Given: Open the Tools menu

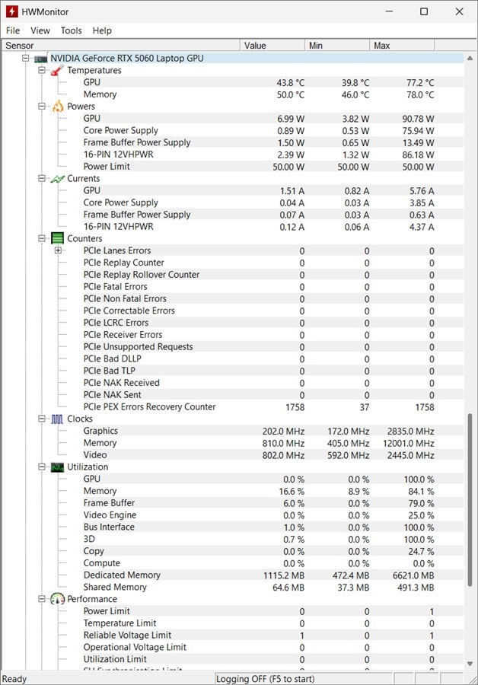Looking at the screenshot, I should point(71,30).
